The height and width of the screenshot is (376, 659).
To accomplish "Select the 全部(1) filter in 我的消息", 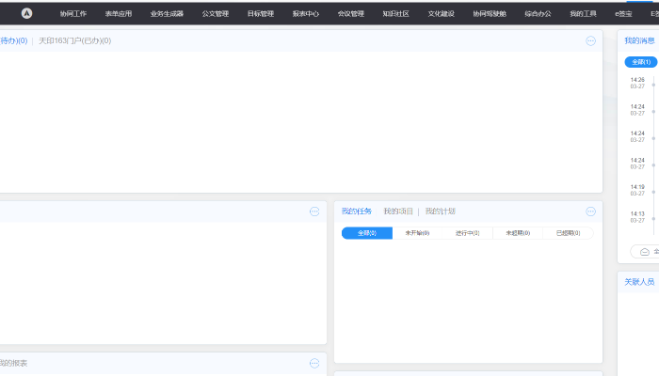I will tap(640, 62).
